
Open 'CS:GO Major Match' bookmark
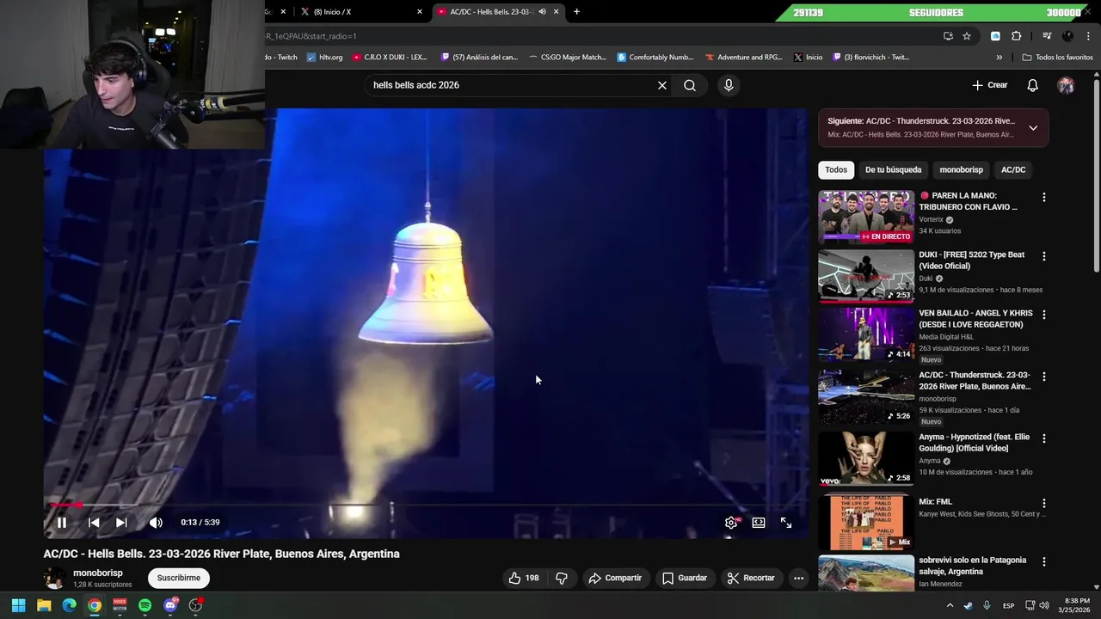568,58
